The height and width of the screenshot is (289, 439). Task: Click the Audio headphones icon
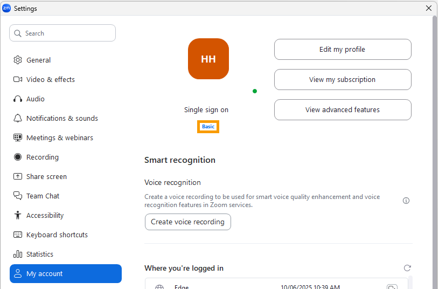pos(18,99)
